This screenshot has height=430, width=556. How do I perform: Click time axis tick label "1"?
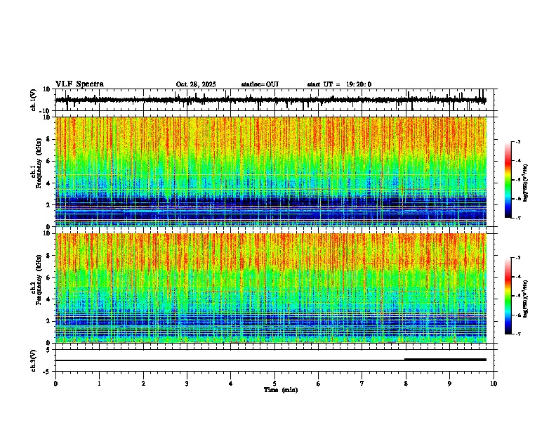pyautogui.click(x=99, y=384)
